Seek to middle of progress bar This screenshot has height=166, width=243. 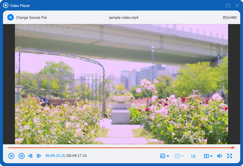pyautogui.click(x=121, y=148)
